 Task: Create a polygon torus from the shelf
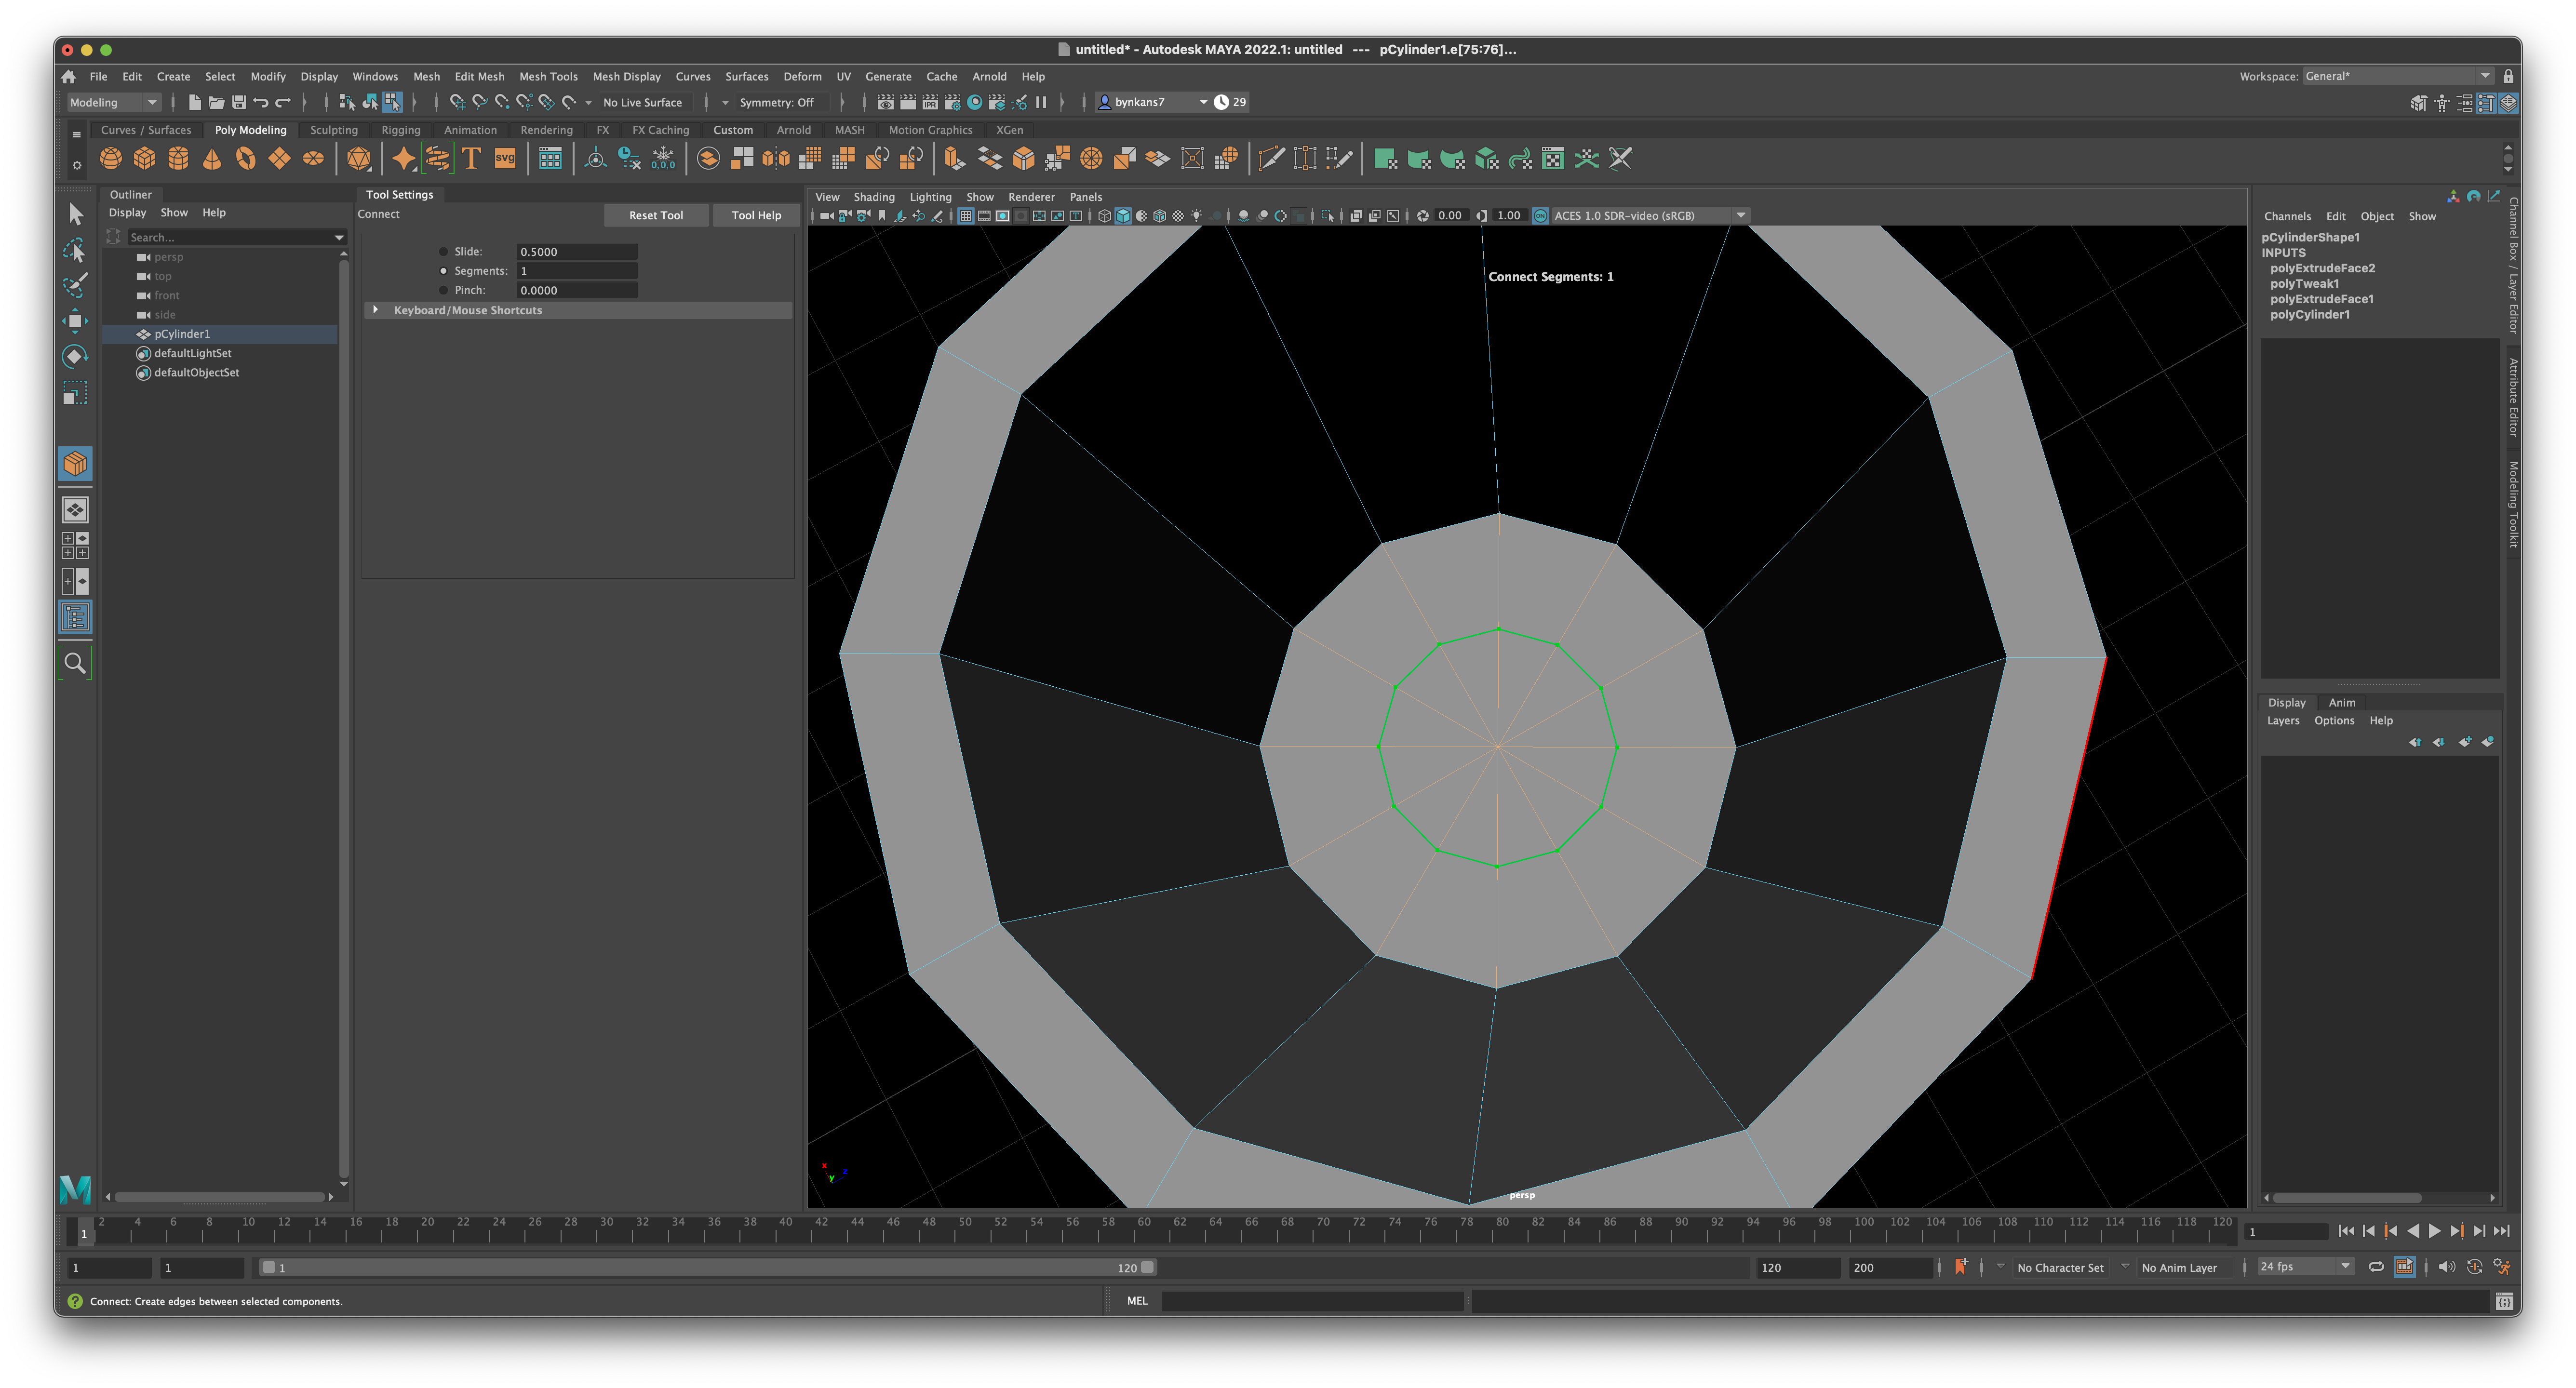(x=246, y=159)
